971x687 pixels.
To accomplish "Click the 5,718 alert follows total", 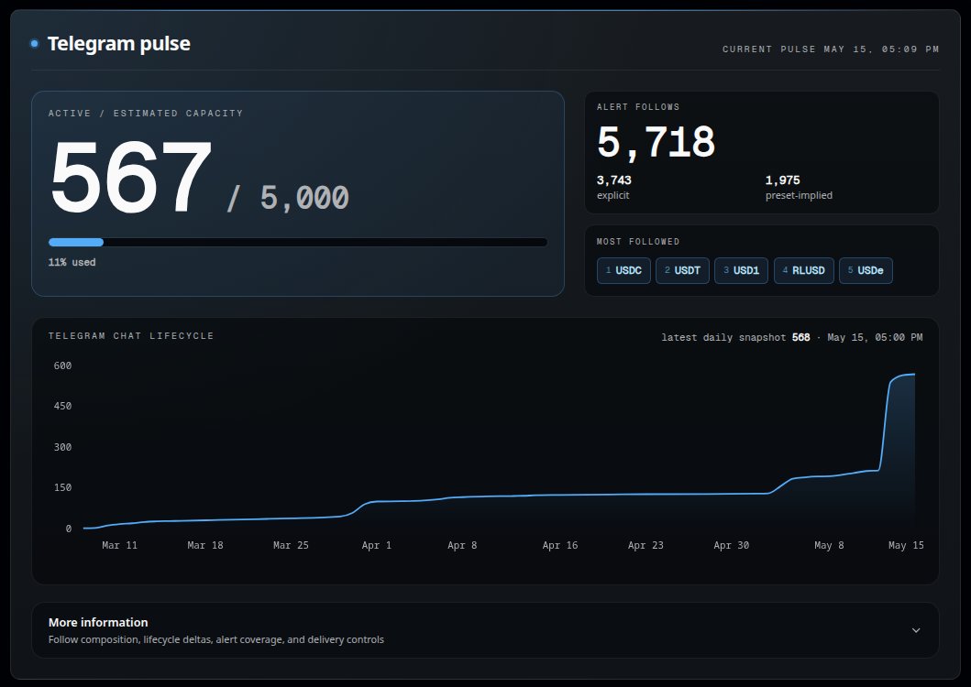I will pos(656,142).
